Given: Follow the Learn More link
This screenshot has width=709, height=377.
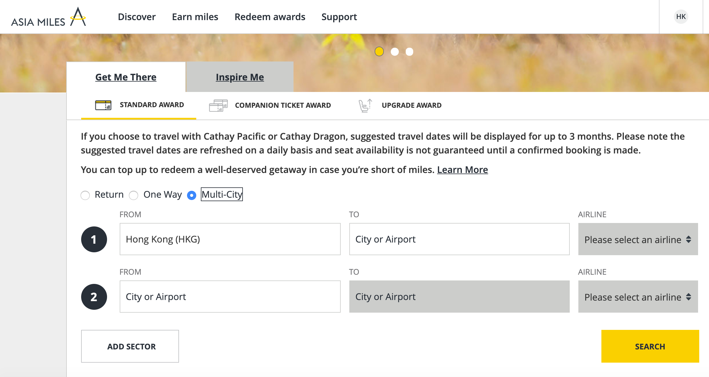Looking at the screenshot, I should 462,170.
